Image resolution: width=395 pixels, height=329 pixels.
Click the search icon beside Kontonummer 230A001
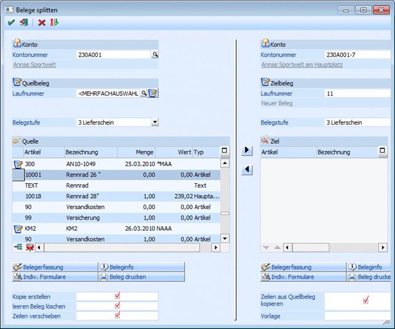click(x=155, y=55)
